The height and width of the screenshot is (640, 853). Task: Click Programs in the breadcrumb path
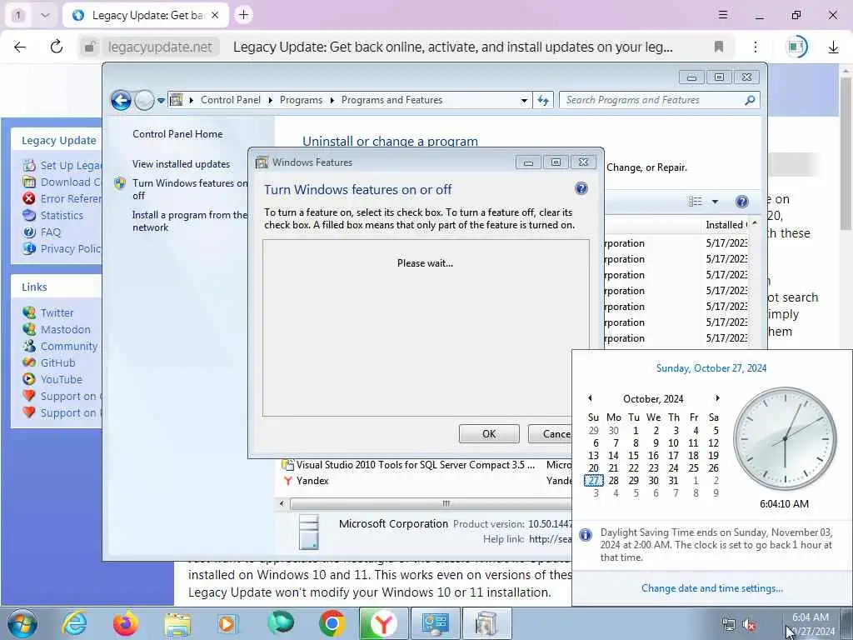click(301, 100)
